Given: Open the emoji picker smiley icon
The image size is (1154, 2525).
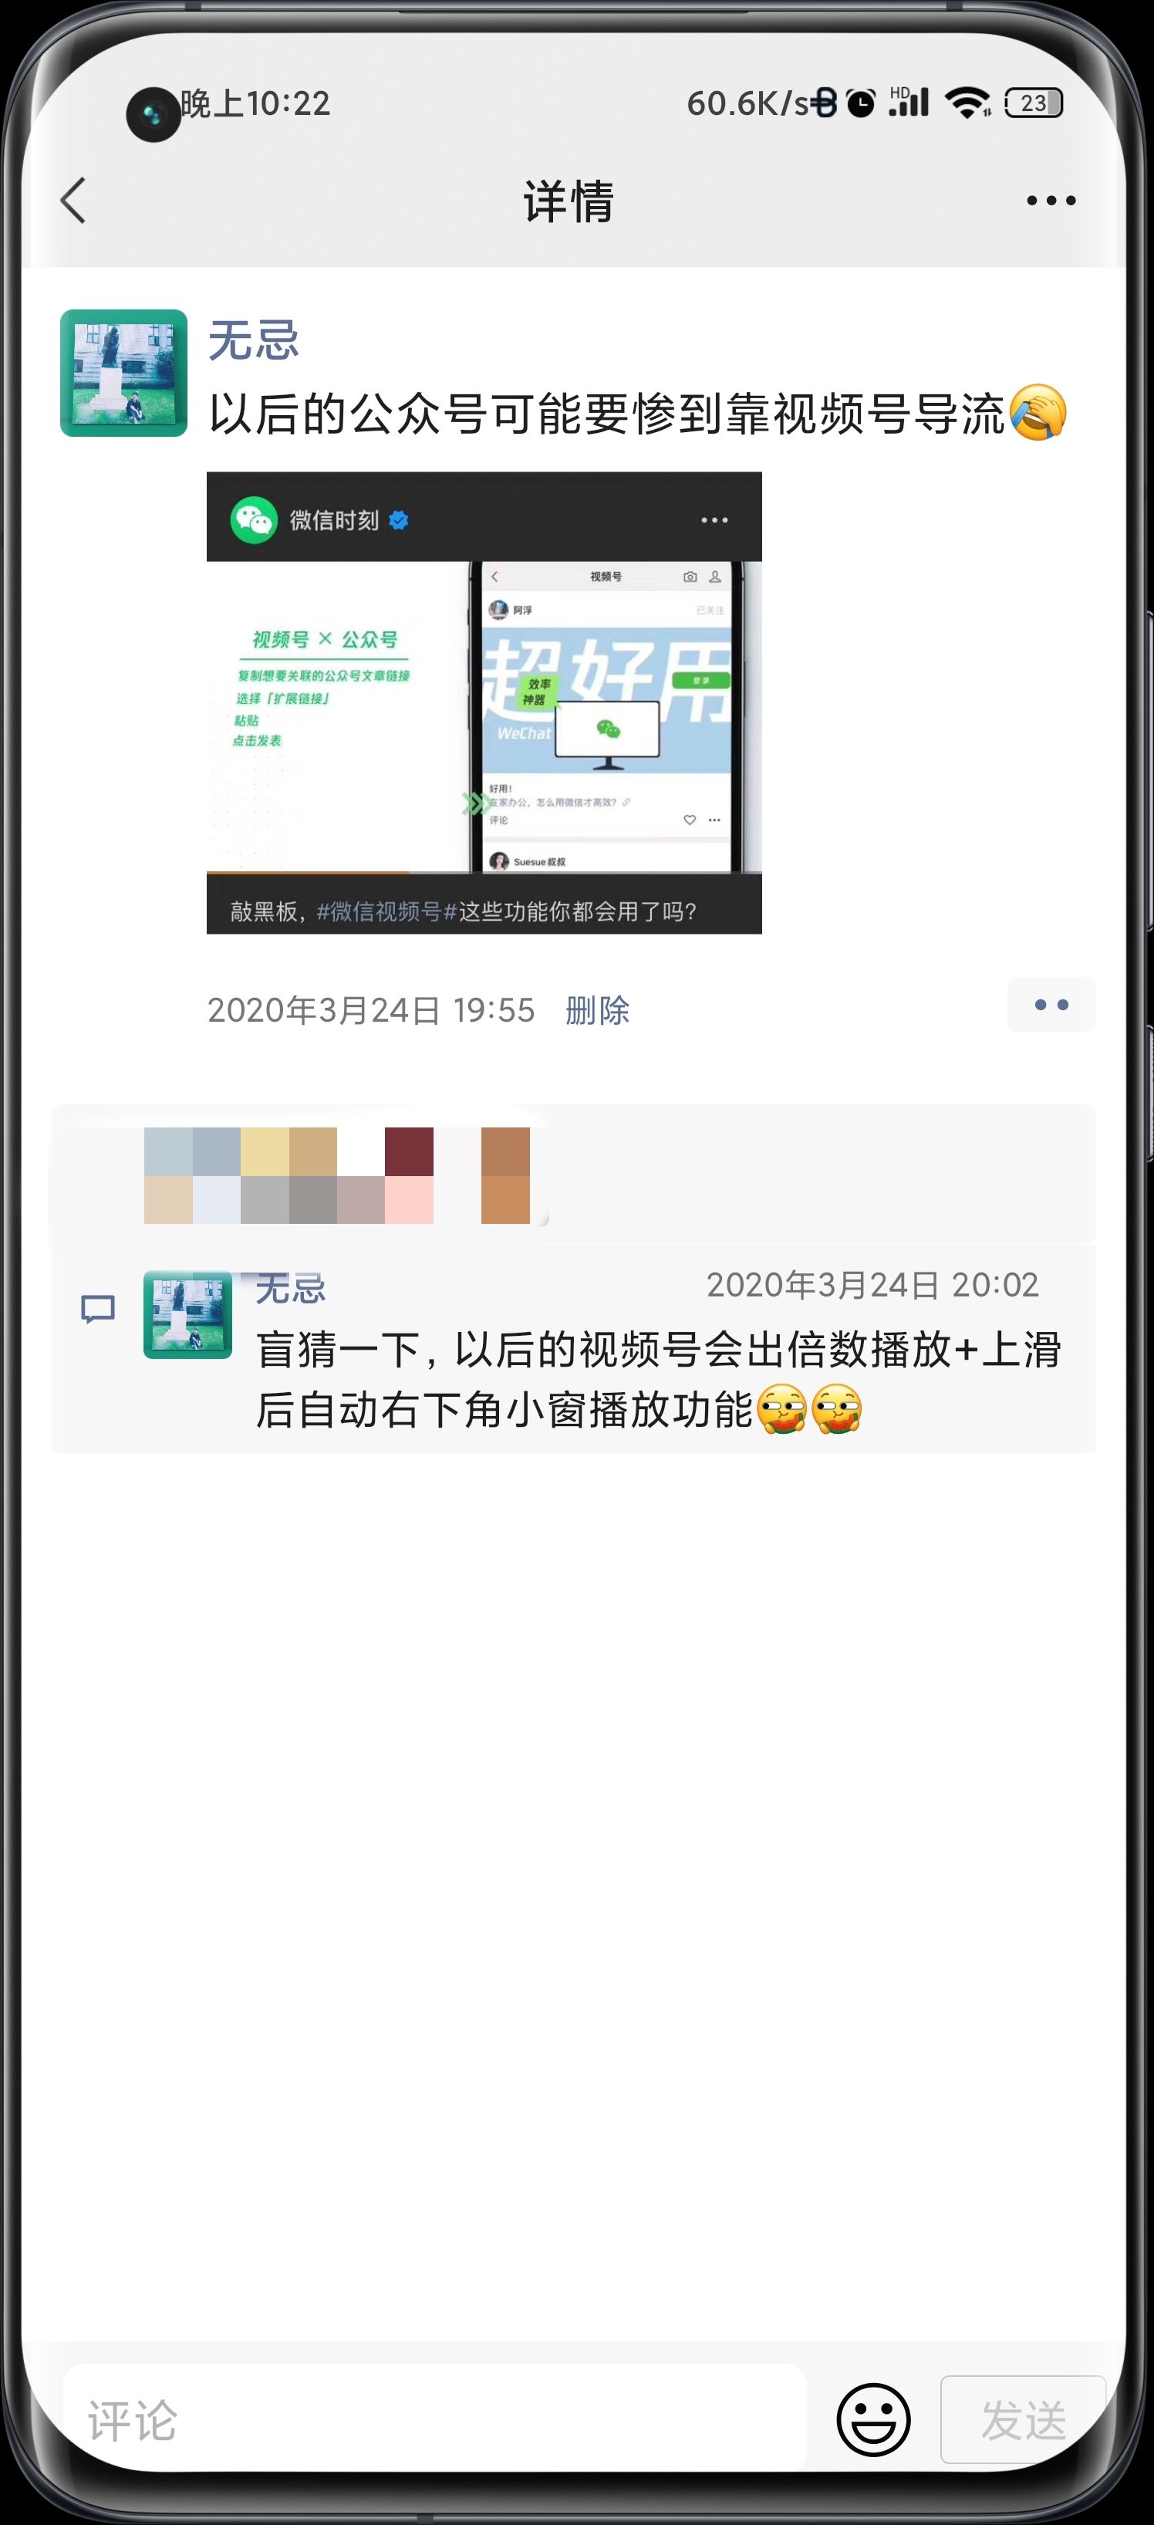Looking at the screenshot, I should 873,2420.
